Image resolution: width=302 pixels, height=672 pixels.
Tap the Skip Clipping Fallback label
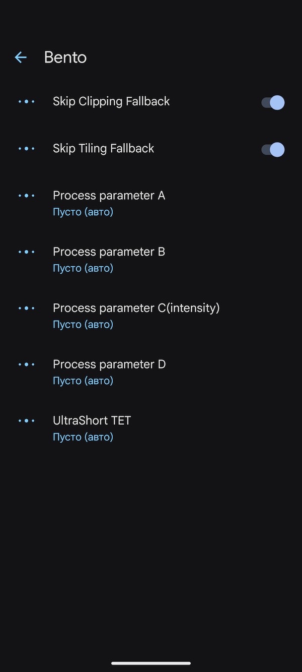111,101
